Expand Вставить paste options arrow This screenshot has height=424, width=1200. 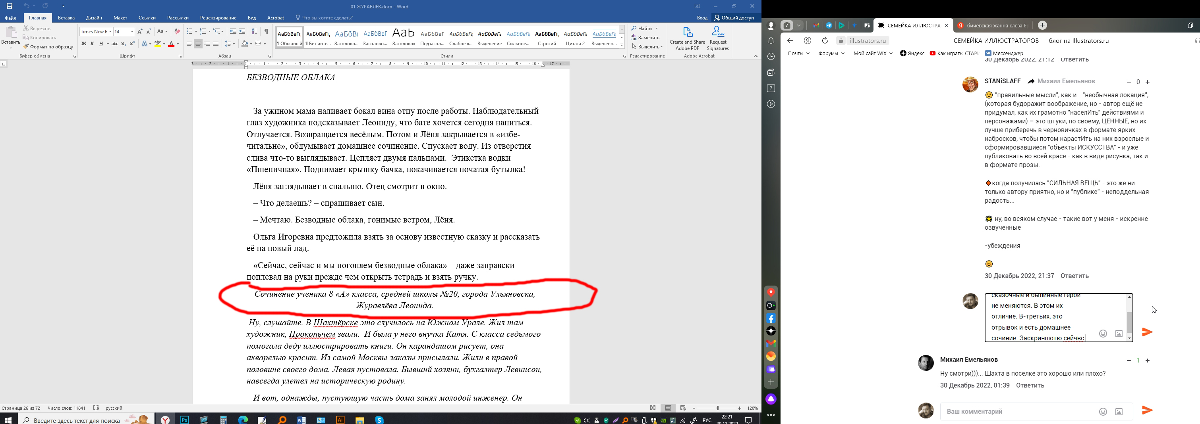[x=11, y=48]
